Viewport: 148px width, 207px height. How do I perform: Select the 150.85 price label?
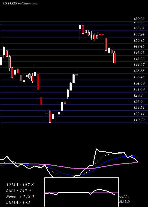[139, 41]
